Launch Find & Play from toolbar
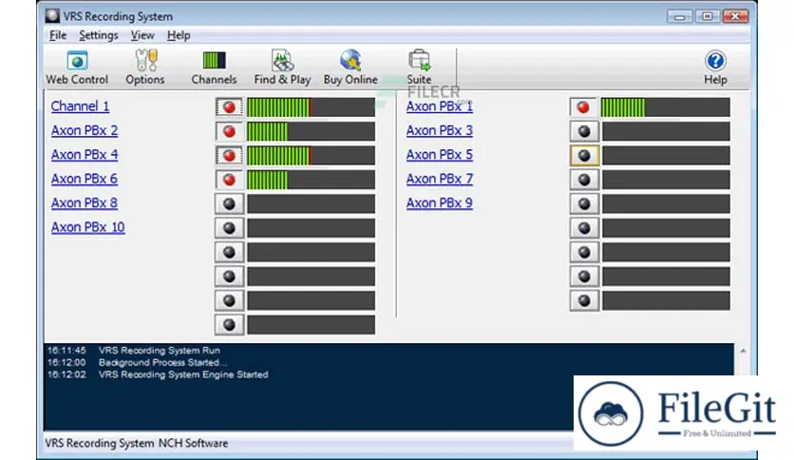794x460 pixels. [x=283, y=67]
